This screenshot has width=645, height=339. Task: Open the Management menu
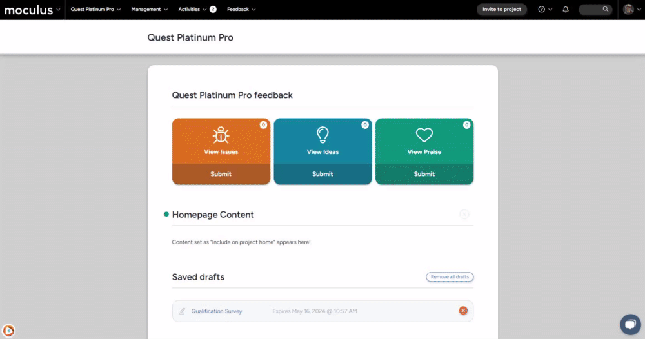pos(149,10)
